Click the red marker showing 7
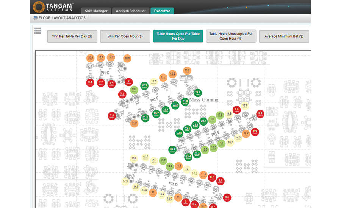341x208 pixels. (128, 82)
